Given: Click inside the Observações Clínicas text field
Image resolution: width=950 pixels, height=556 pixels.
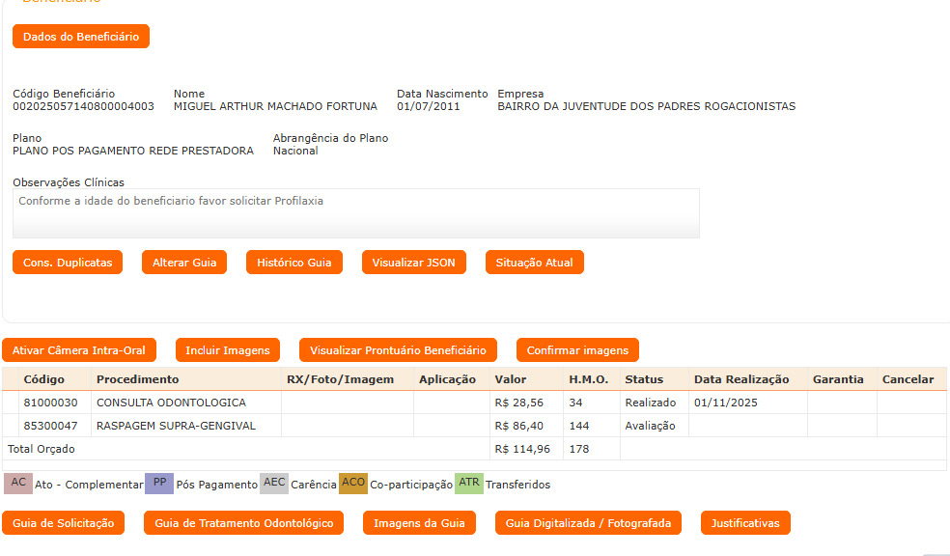Looking at the screenshot, I should 355,212.
